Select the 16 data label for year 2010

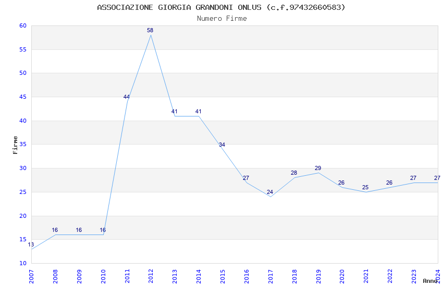pos(103,230)
